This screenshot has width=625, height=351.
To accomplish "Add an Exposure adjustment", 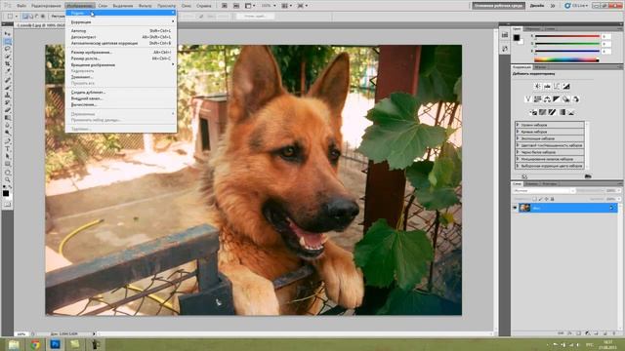I will tap(566, 86).
